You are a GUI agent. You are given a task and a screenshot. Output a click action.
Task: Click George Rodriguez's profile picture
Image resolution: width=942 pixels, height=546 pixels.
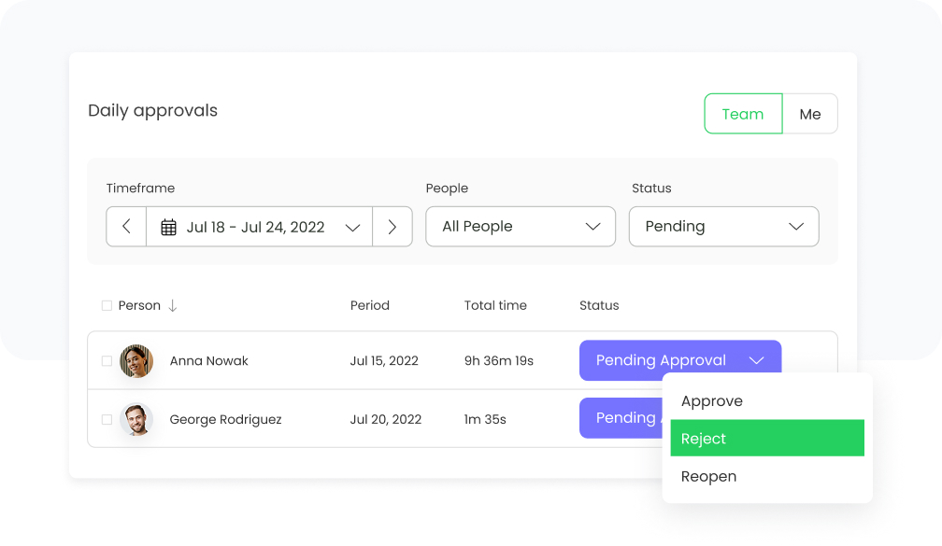136,419
